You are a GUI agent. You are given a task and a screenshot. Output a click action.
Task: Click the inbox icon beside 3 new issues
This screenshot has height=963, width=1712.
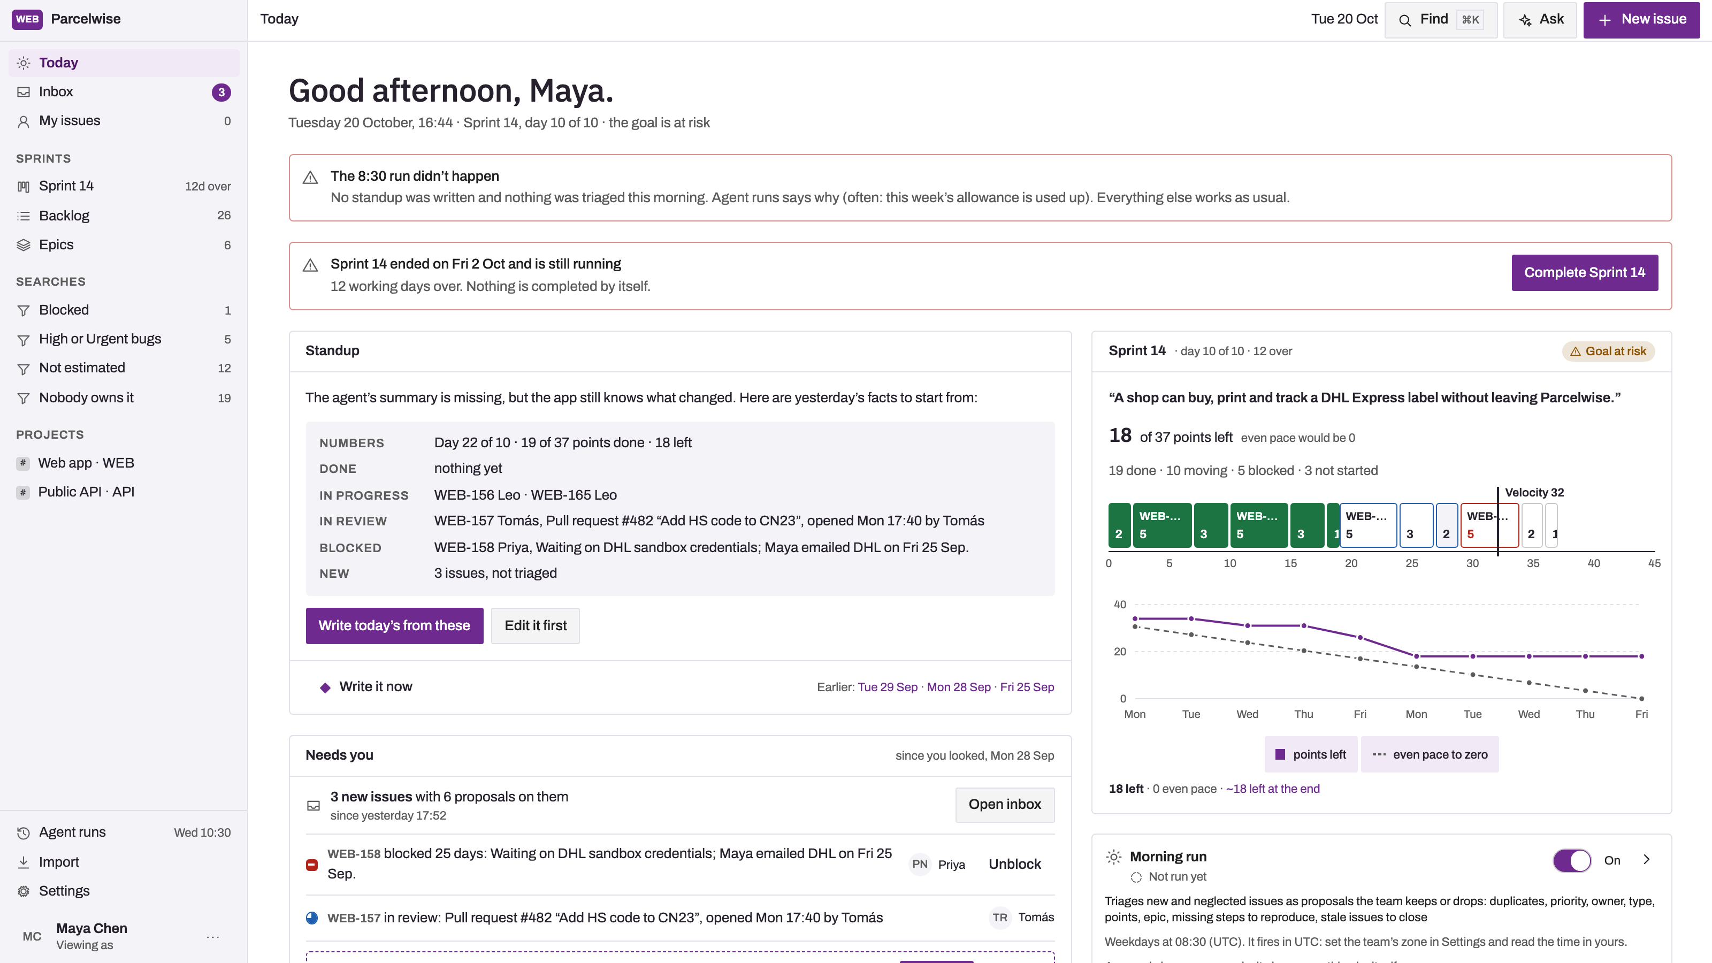(x=314, y=806)
